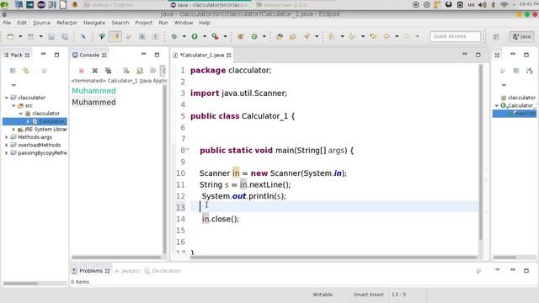Click the Open Task folder icon
Image resolution: width=539 pixels, height=303 pixels.
pyautogui.click(x=293, y=36)
